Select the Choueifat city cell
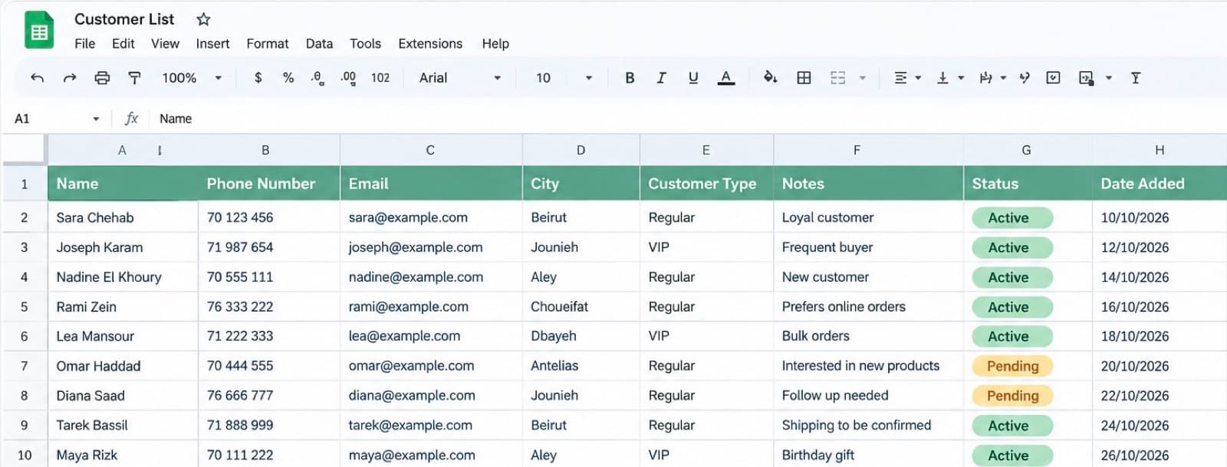The image size is (1227, 467). pos(581,306)
